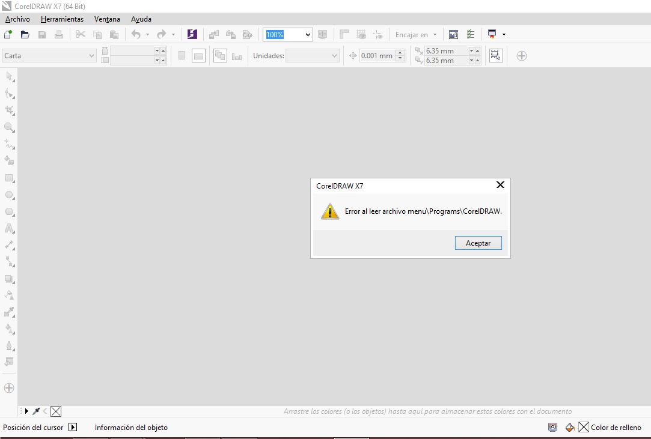
Task: Select the Interactive Fill tool
Action: (10, 329)
